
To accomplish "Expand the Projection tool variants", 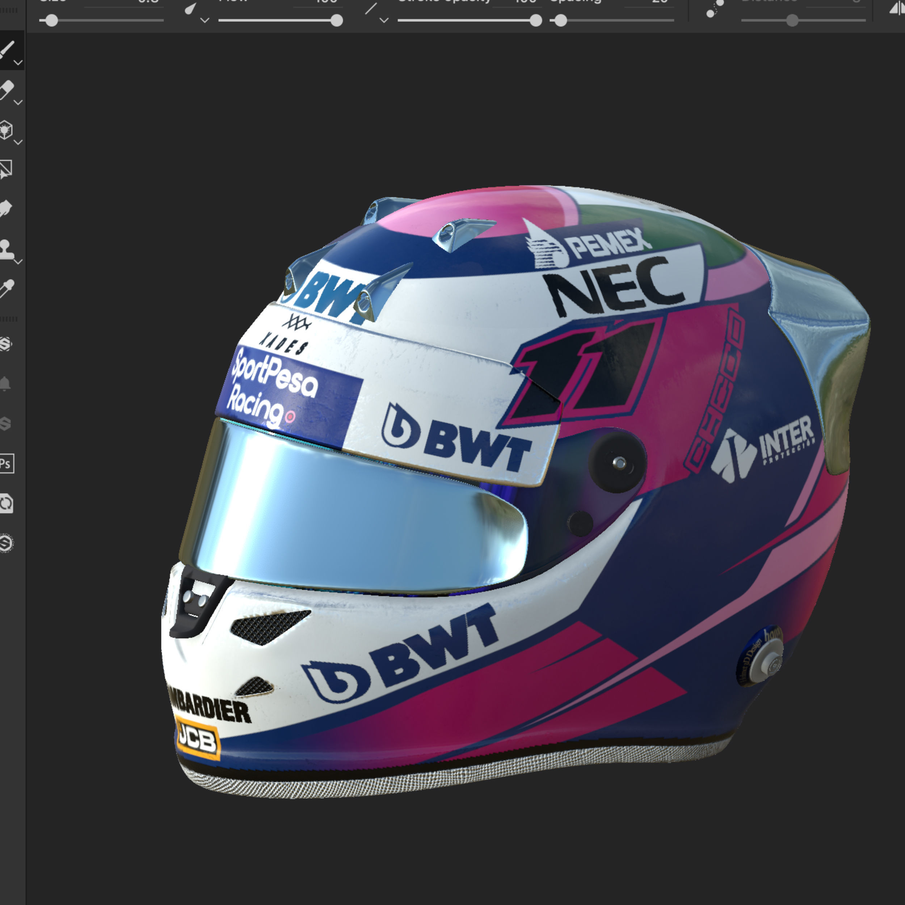I will [x=18, y=142].
